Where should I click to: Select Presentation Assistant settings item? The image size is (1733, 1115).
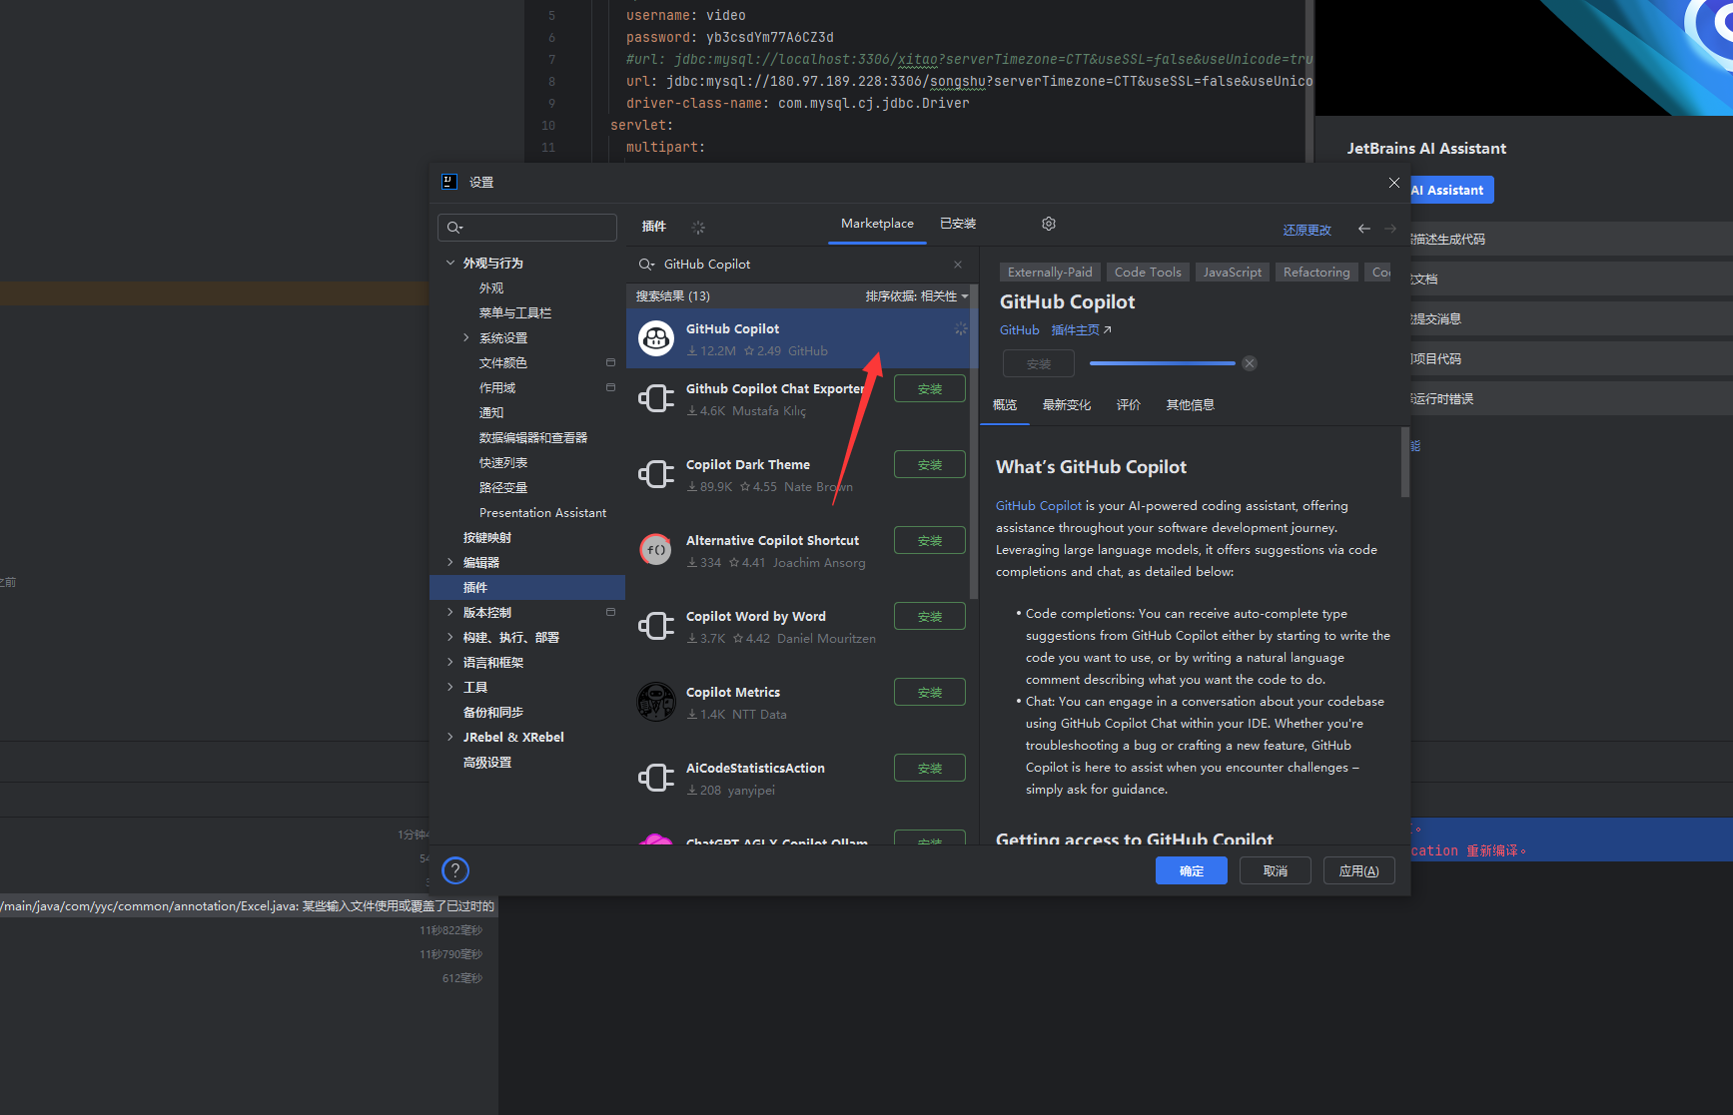(542, 512)
